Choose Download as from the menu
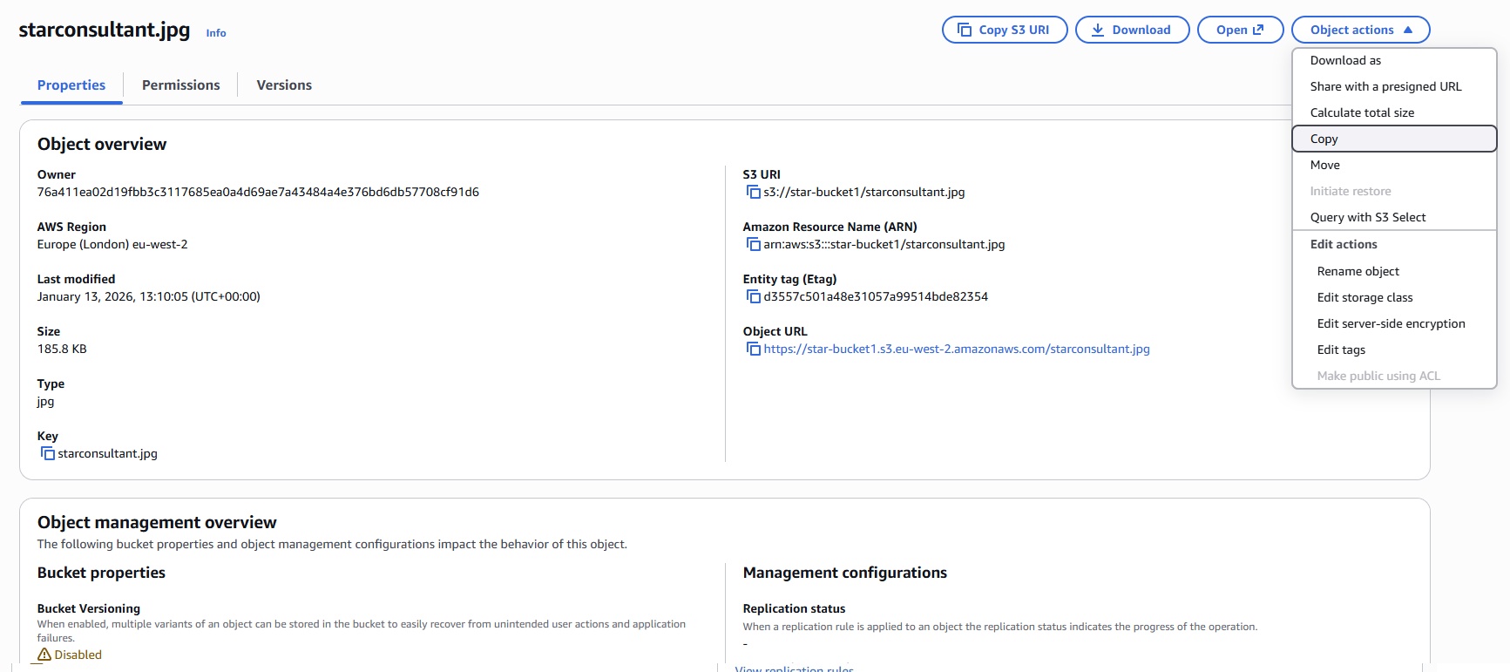Viewport: 1510px width, 672px height. pos(1345,61)
